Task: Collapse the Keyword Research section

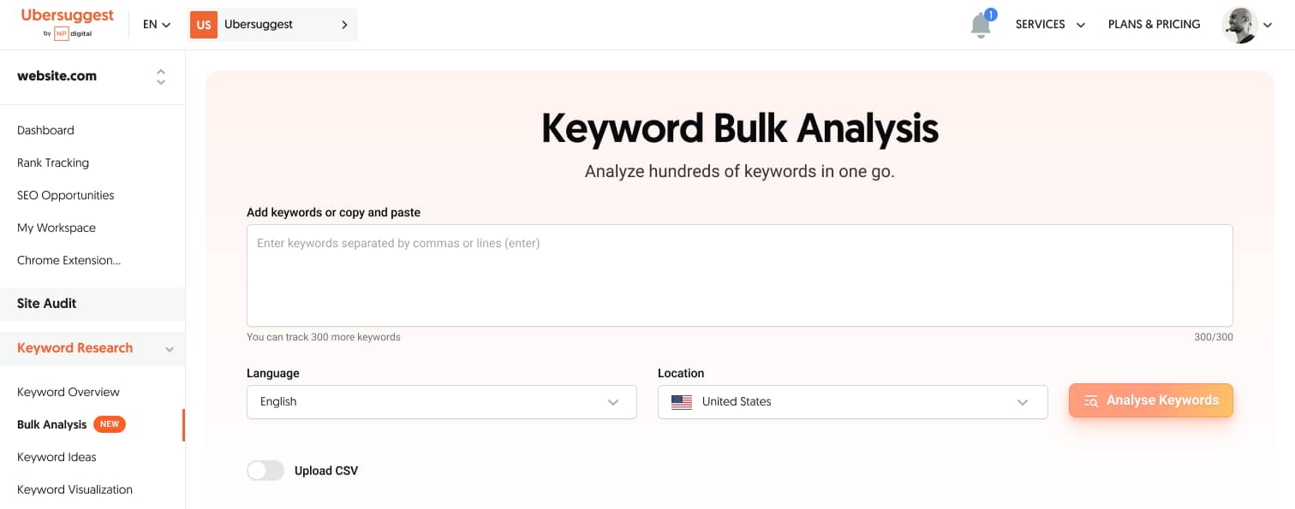Action: coord(170,349)
